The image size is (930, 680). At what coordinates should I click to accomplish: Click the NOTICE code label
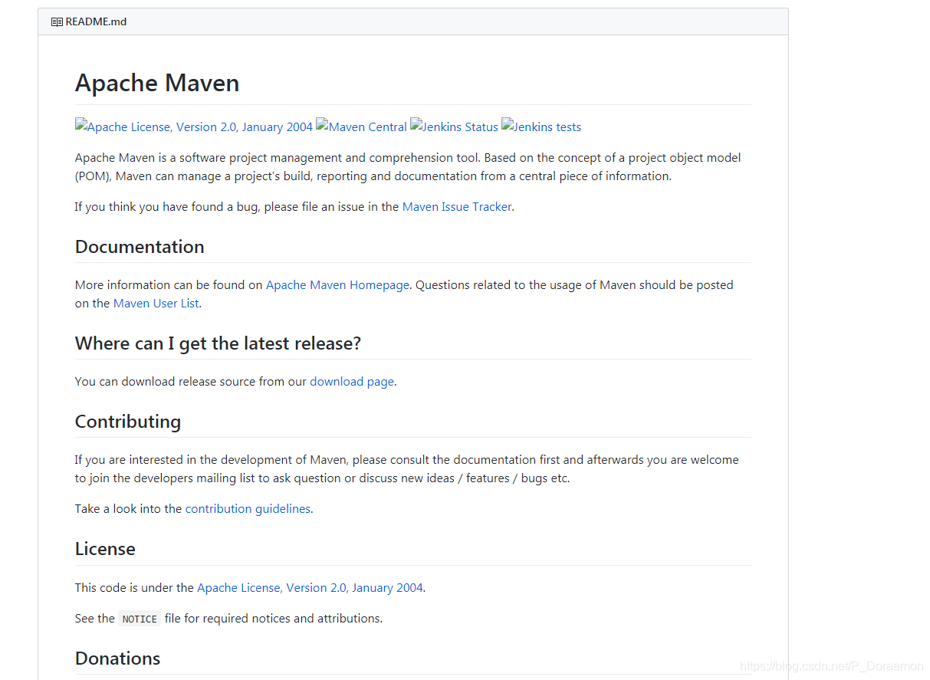pos(140,619)
